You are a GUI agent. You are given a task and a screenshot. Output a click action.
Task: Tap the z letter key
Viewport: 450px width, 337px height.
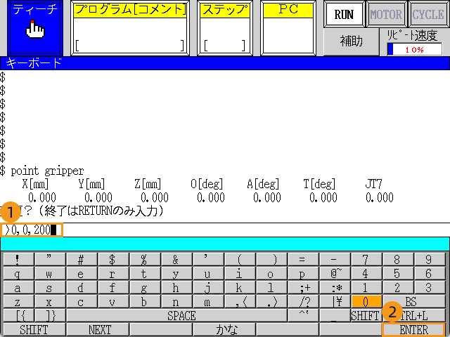tap(18, 302)
